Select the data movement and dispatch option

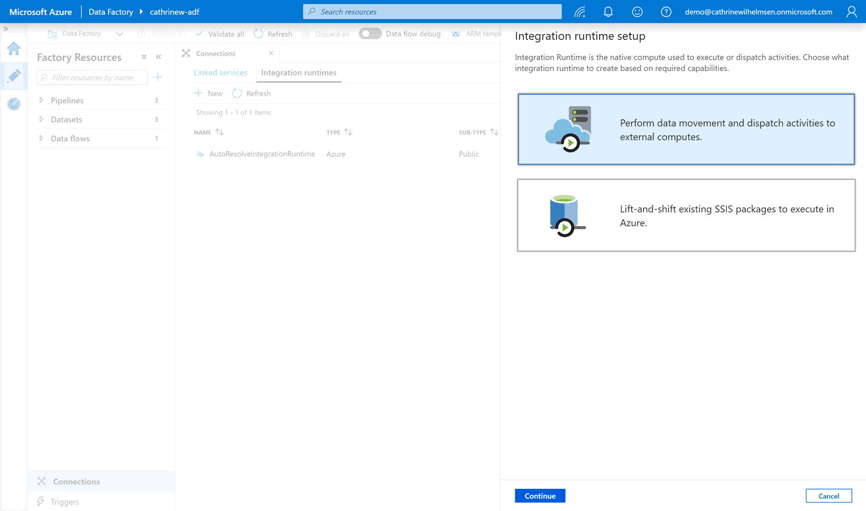coord(686,129)
